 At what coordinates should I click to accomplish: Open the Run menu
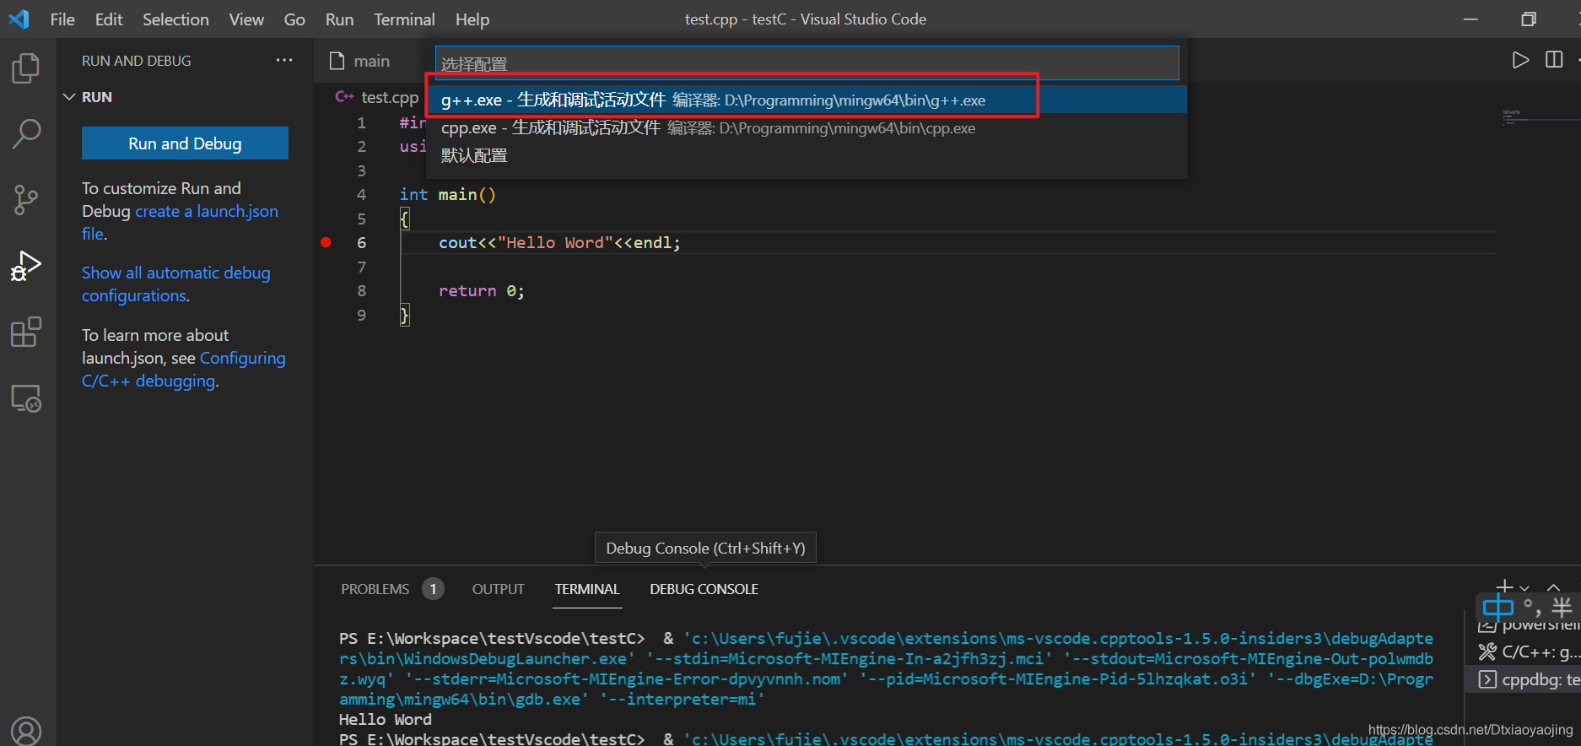tap(339, 19)
